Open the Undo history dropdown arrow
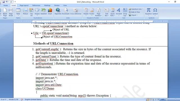Screen dimensions: 180x101 pyautogui.click(x=9, y=2)
